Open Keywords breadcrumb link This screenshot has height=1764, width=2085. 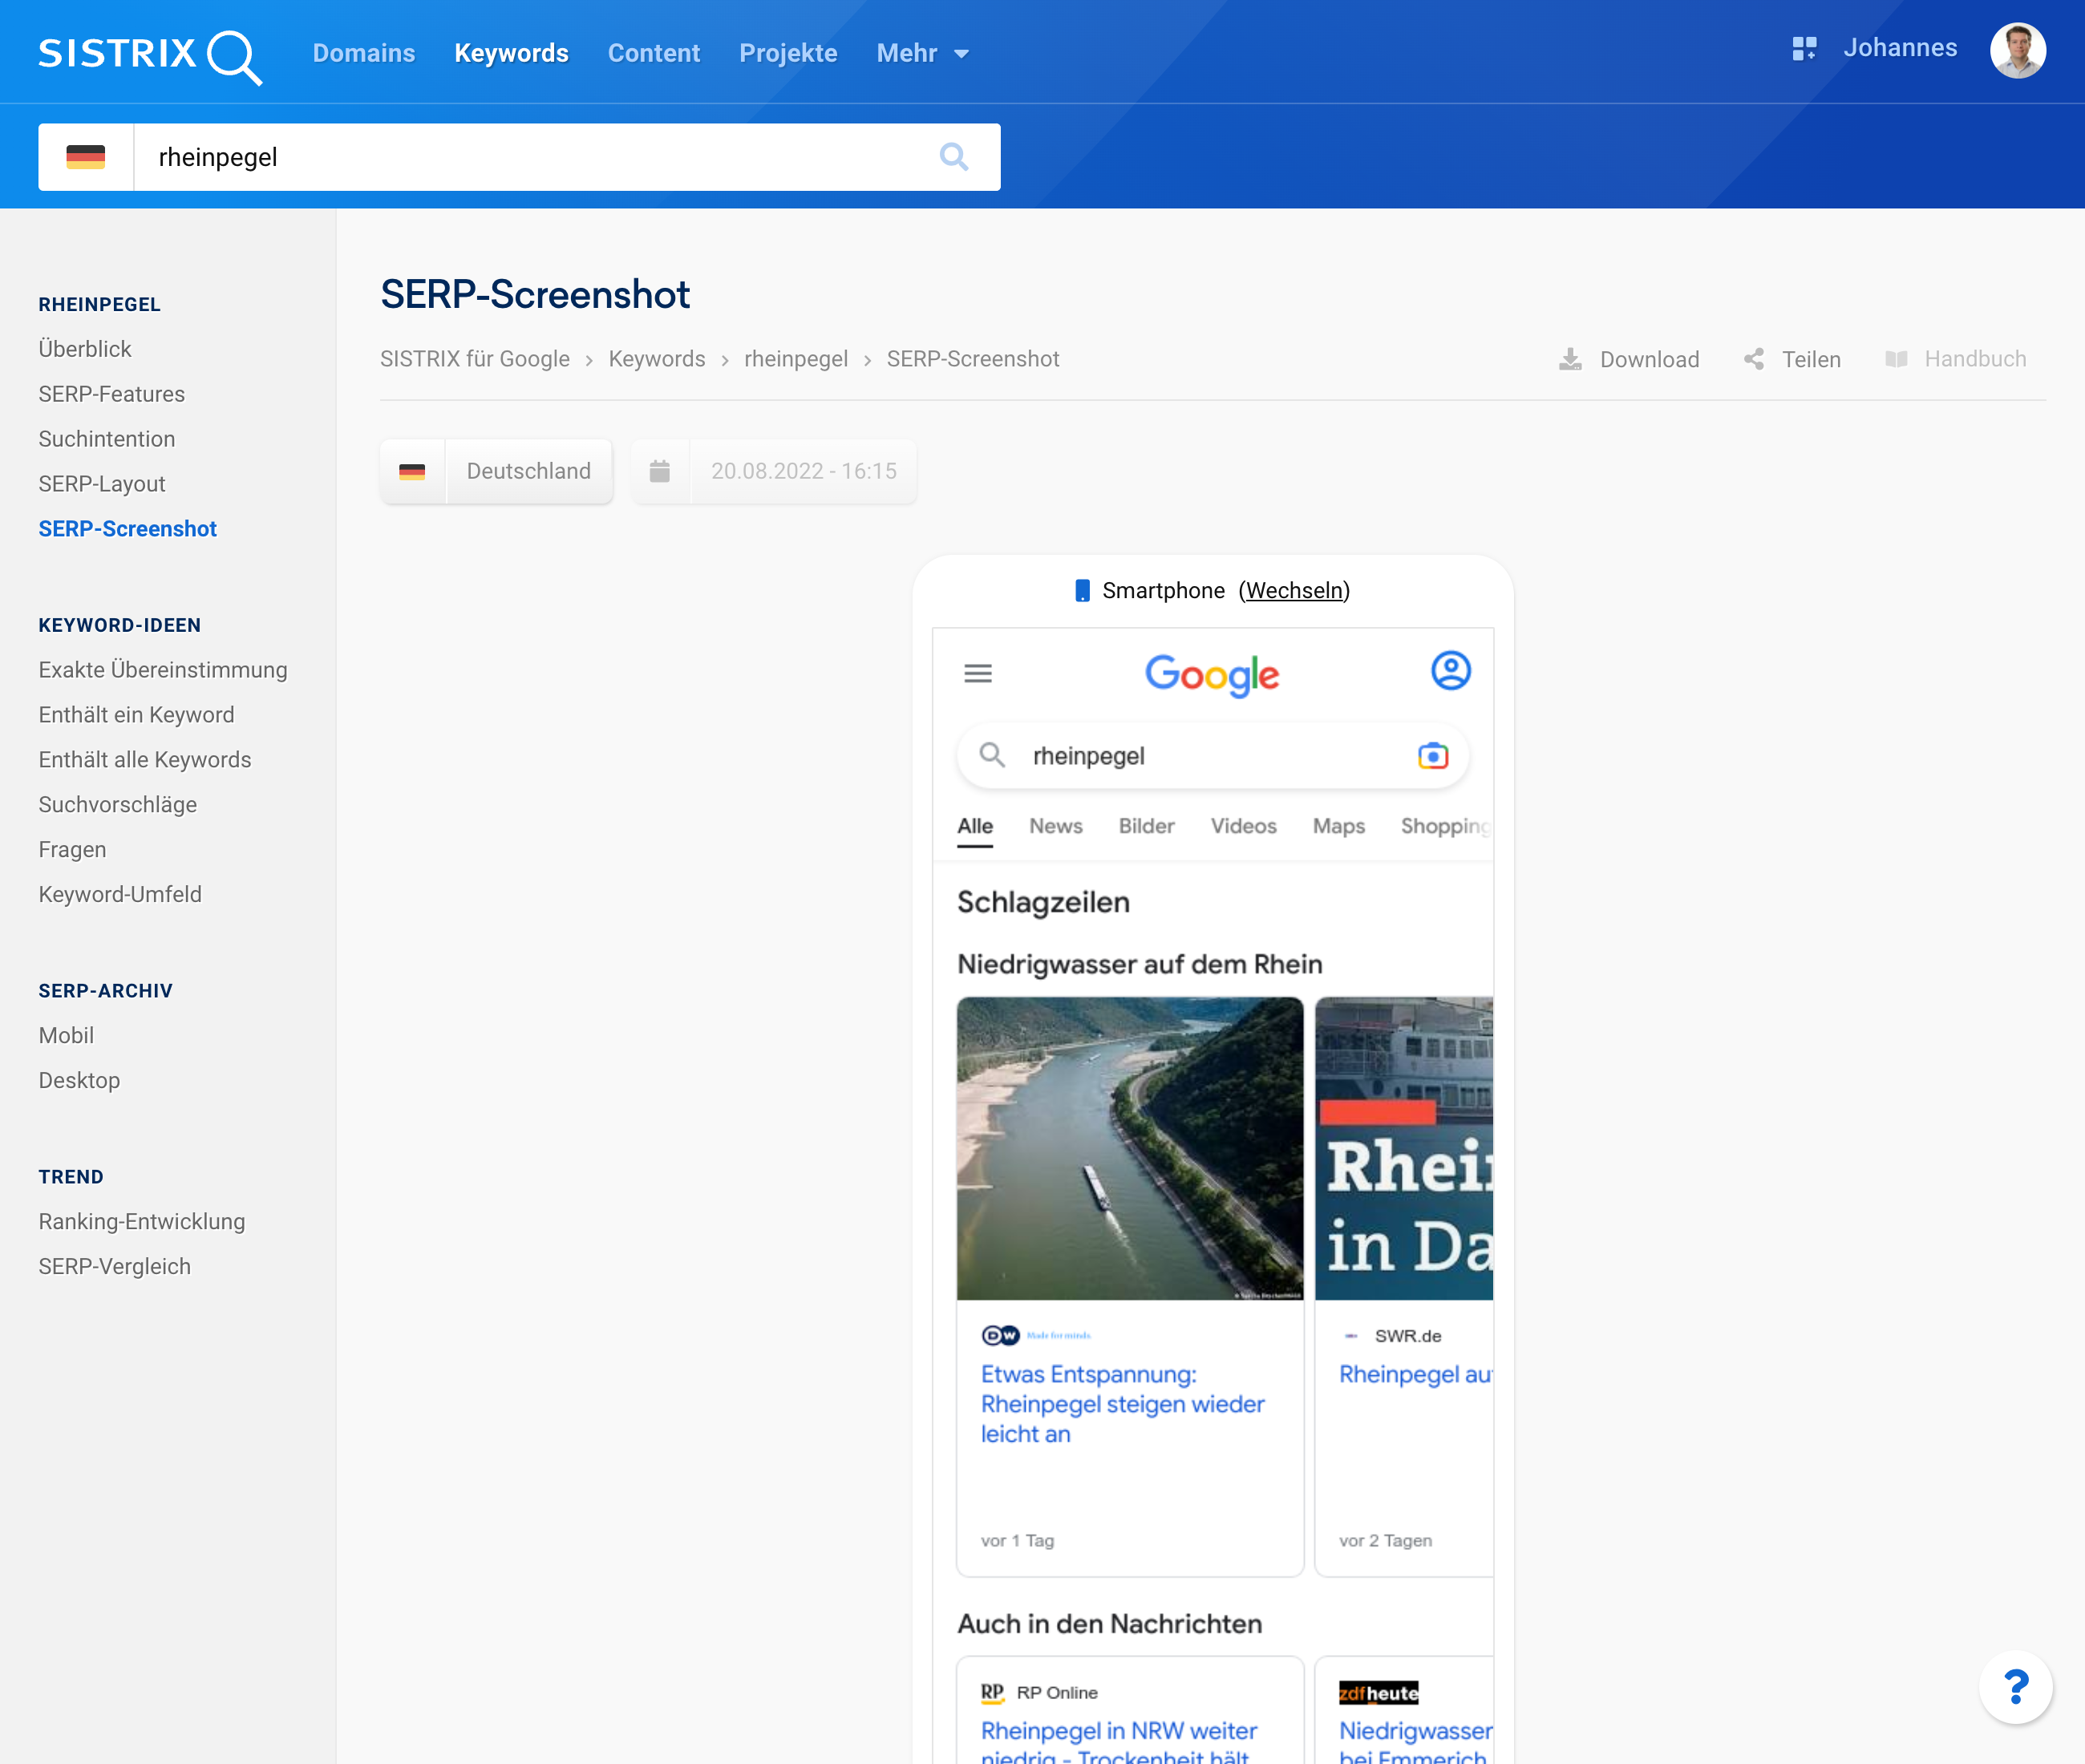tap(657, 359)
